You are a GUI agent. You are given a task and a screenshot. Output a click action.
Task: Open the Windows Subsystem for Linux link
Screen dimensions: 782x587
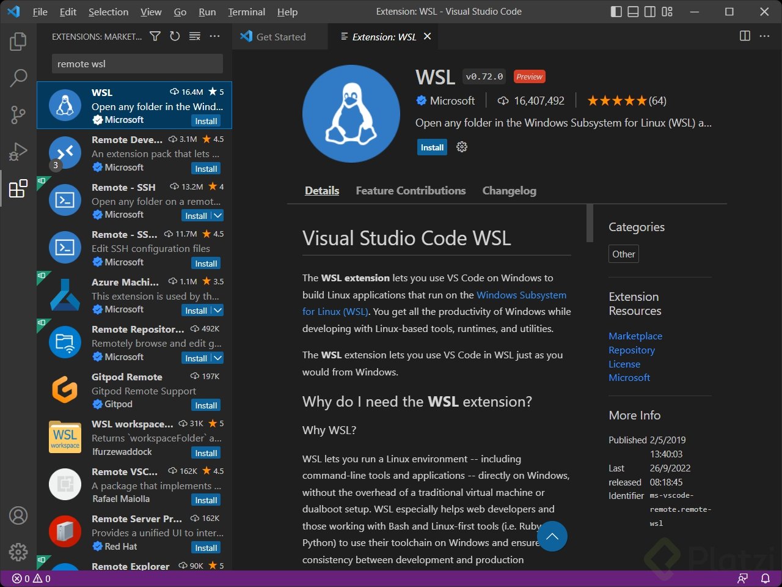[x=521, y=295]
